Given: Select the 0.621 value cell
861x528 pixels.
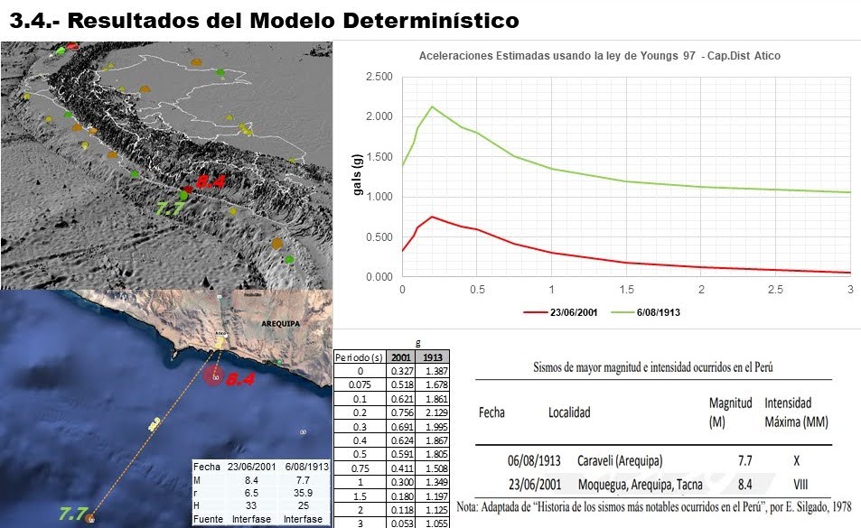Looking at the screenshot, I should (401, 399).
